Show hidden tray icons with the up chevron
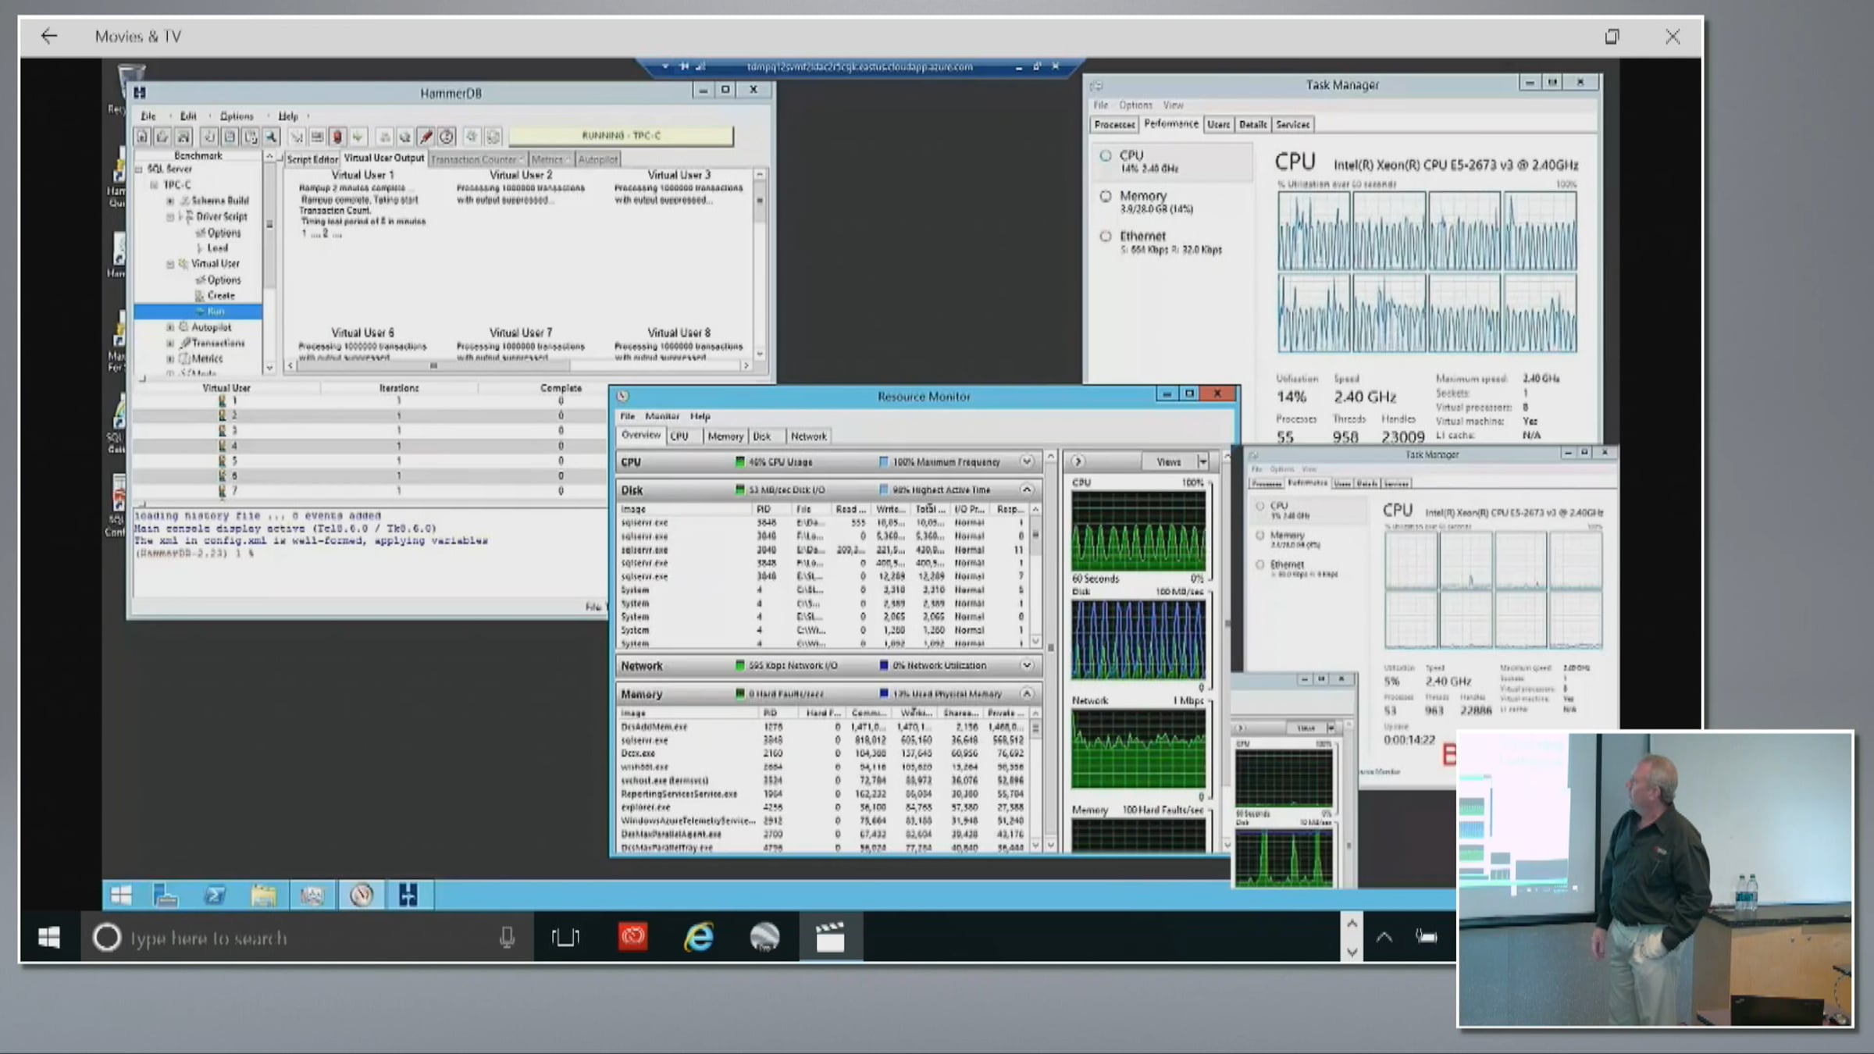Screen dimensions: 1874x1054 [x=1384, y=937]
